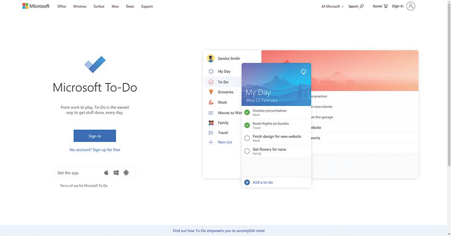Open the shopping basket icon
The height and width of the screenshot is (236, 451).
(386, 6)
